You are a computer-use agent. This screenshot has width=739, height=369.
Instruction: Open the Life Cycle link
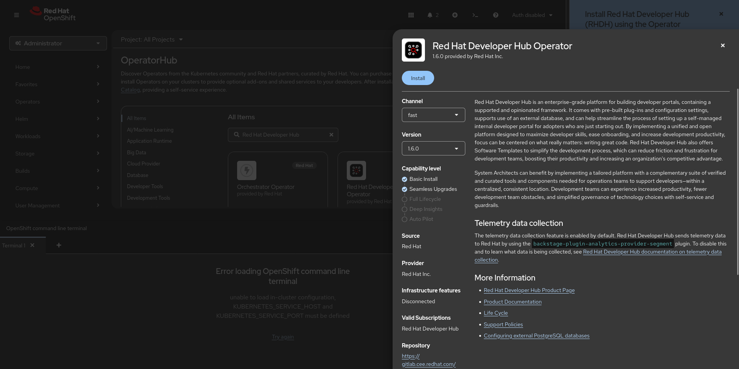[496, 313]
